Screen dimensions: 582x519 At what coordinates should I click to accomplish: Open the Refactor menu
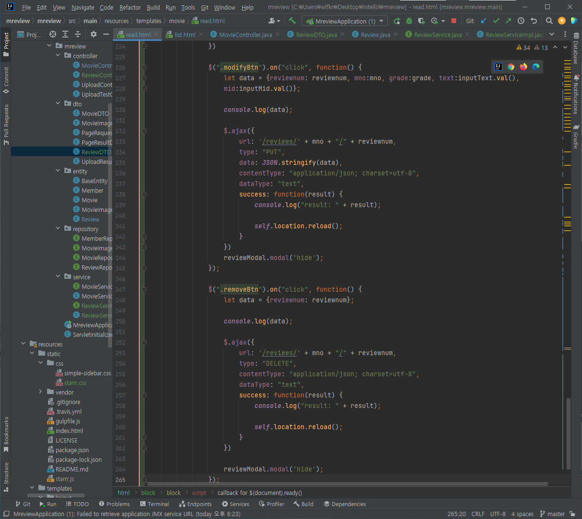(130, 7)
